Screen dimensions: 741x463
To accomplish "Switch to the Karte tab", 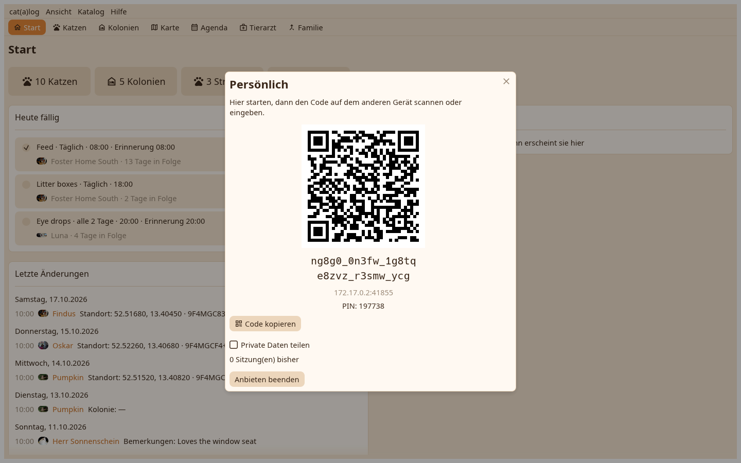I will coord(165,27).
